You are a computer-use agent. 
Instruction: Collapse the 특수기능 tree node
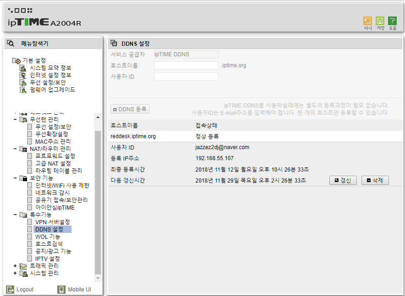pyautogui.click(x=15, y=215)
